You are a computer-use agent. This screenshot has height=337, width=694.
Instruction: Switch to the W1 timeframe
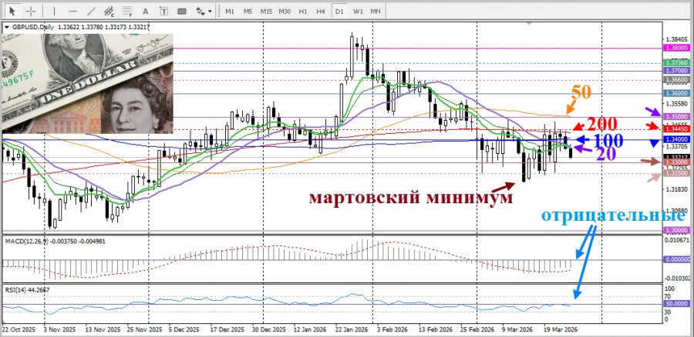(358, 11)
